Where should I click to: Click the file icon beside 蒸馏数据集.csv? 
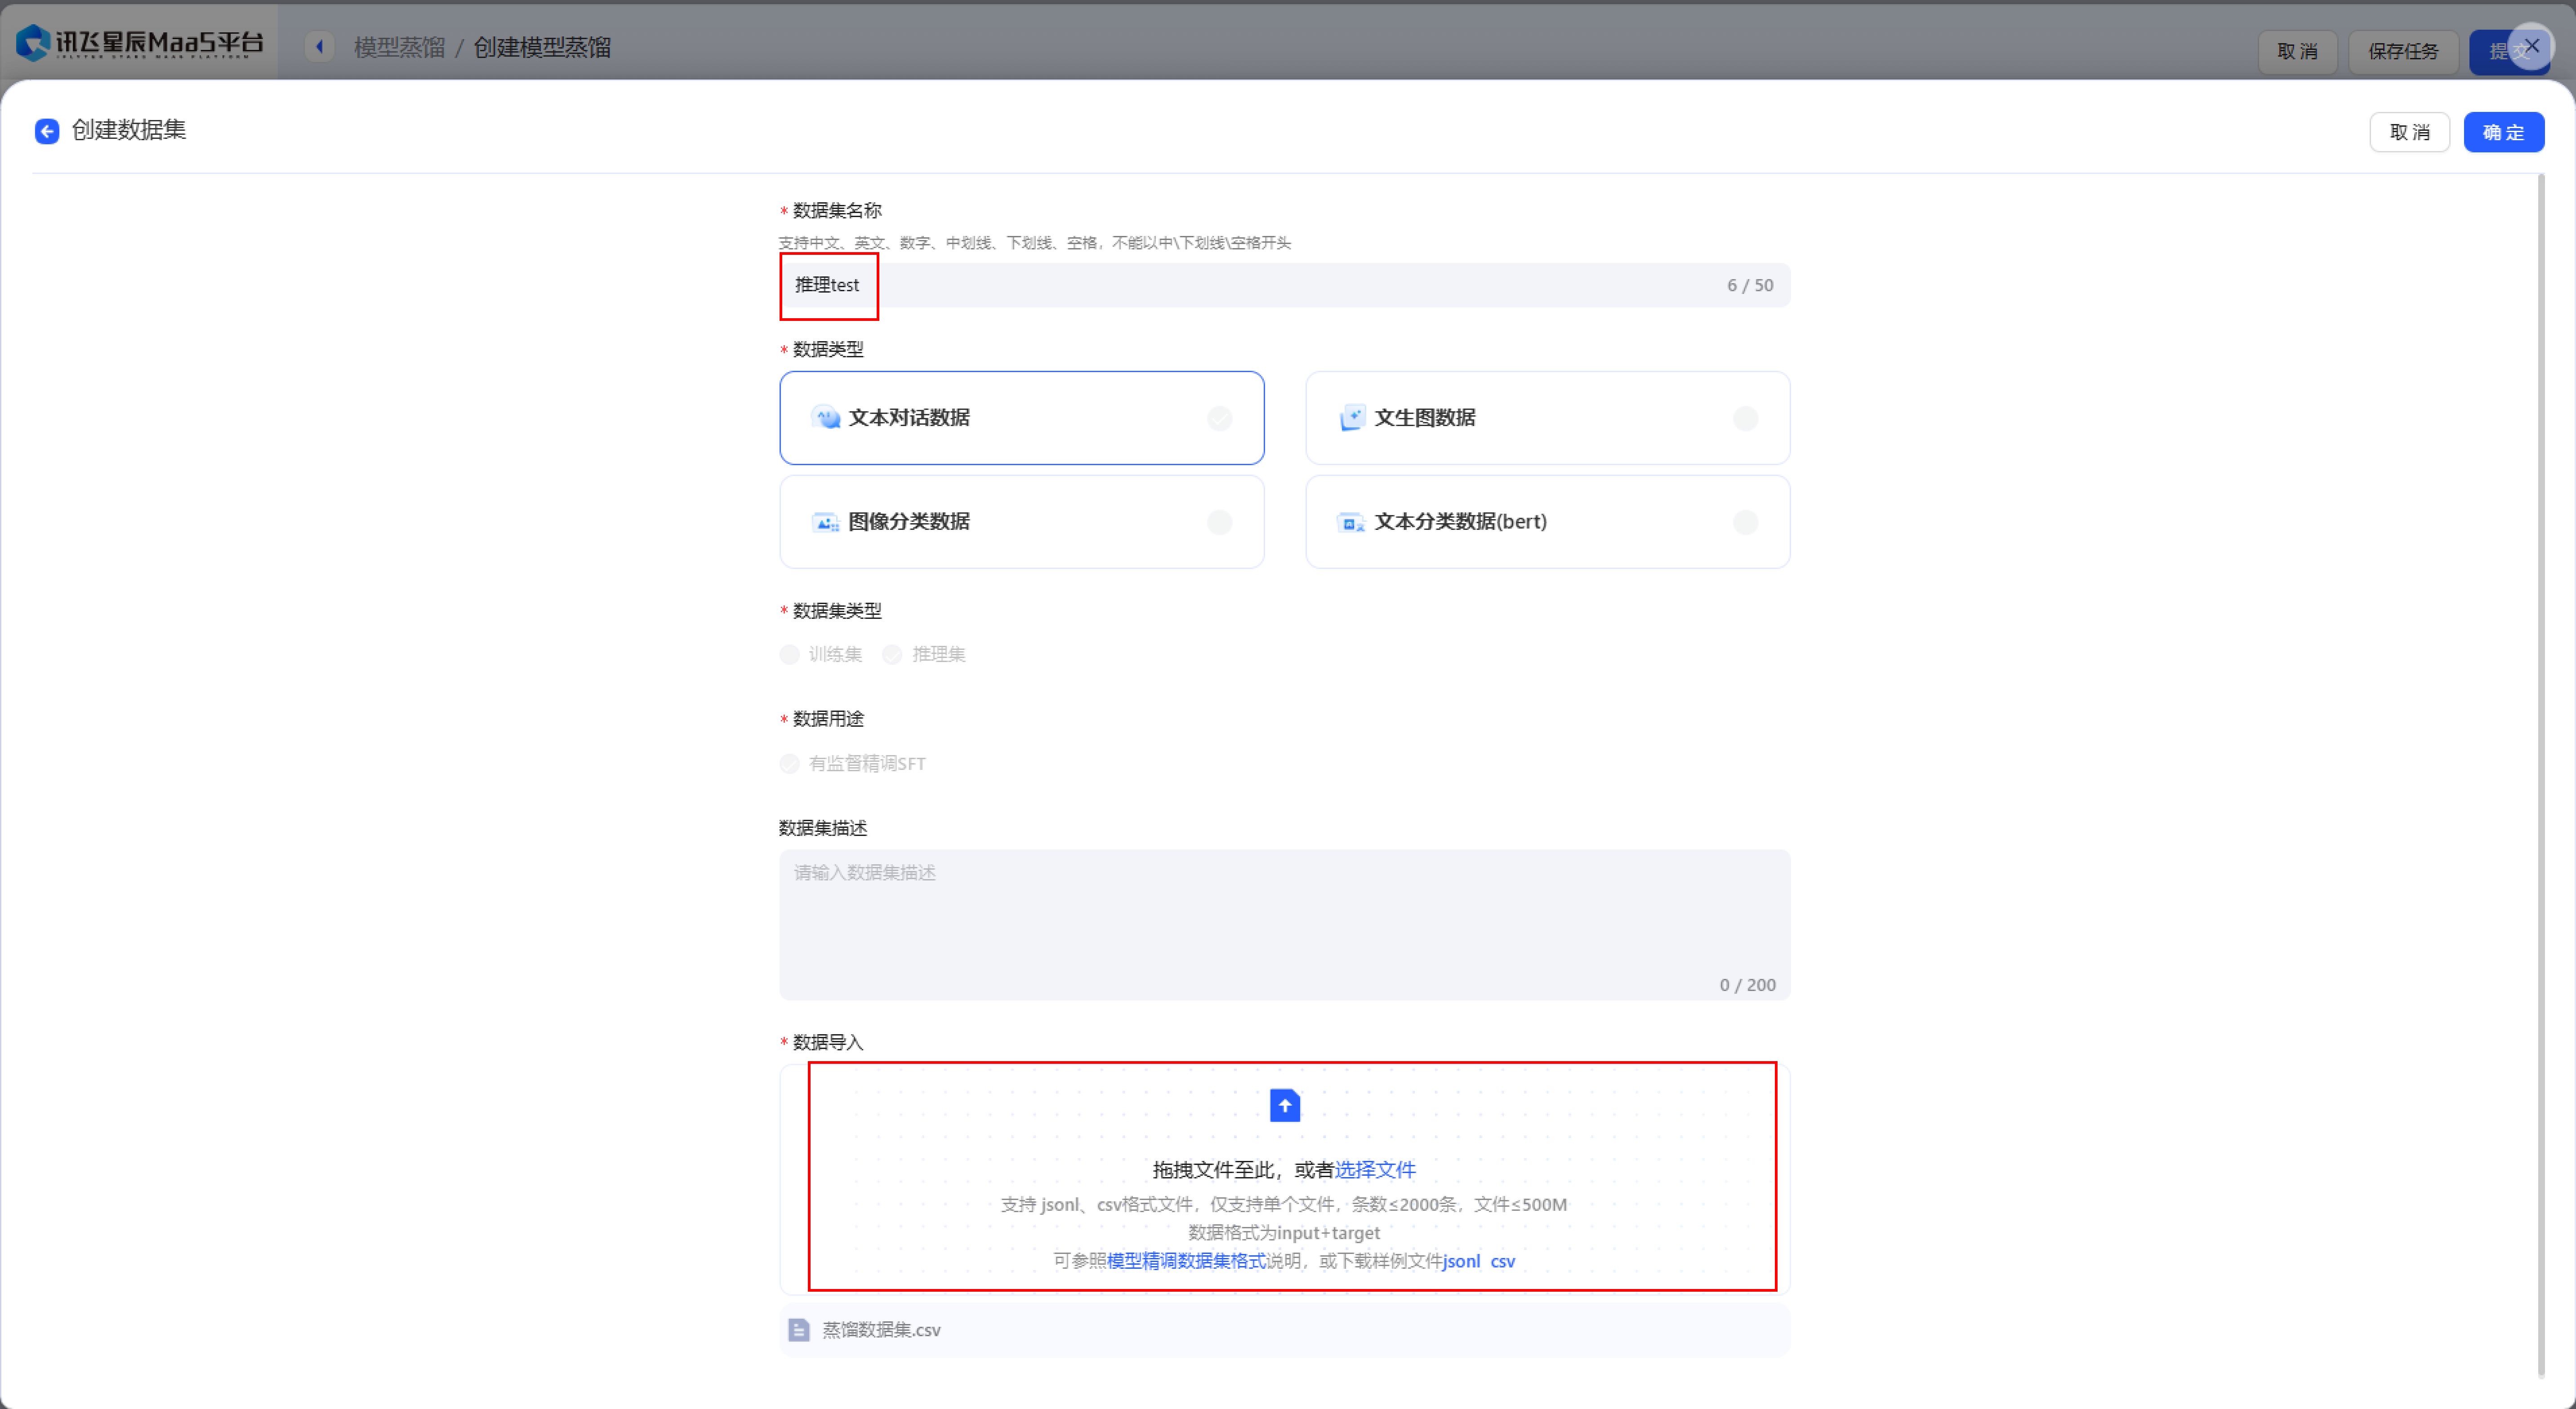(x=798, y=1329)
